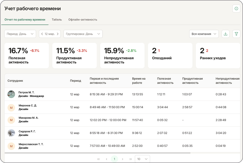This screenshot has width=243, height=163.
Task: Open the Вся компания dropdown
Action: click(x=204, y=34)
